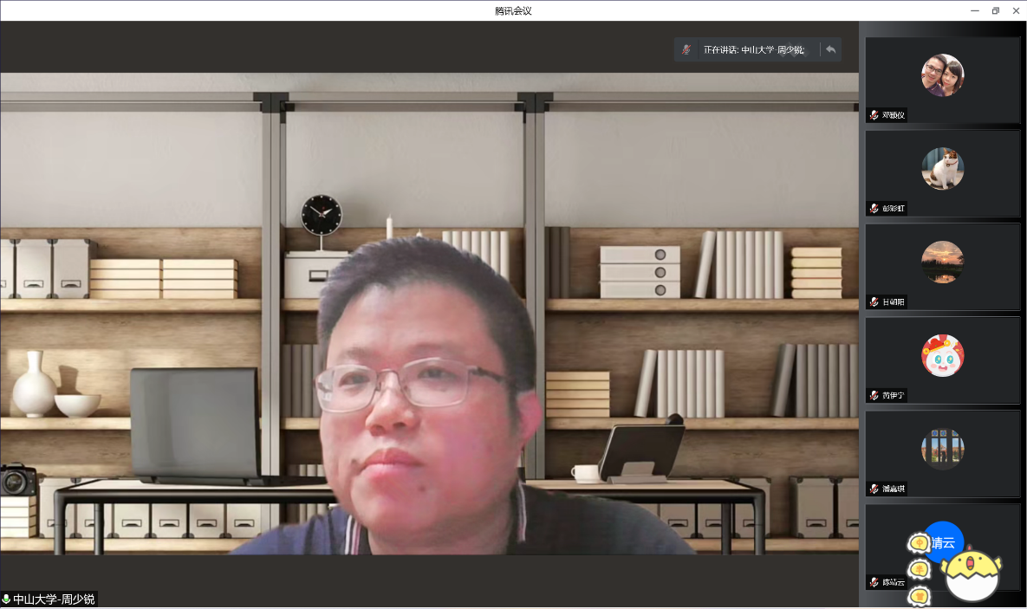Select the cat avatar of 彭彩虹

click(942, 168)
